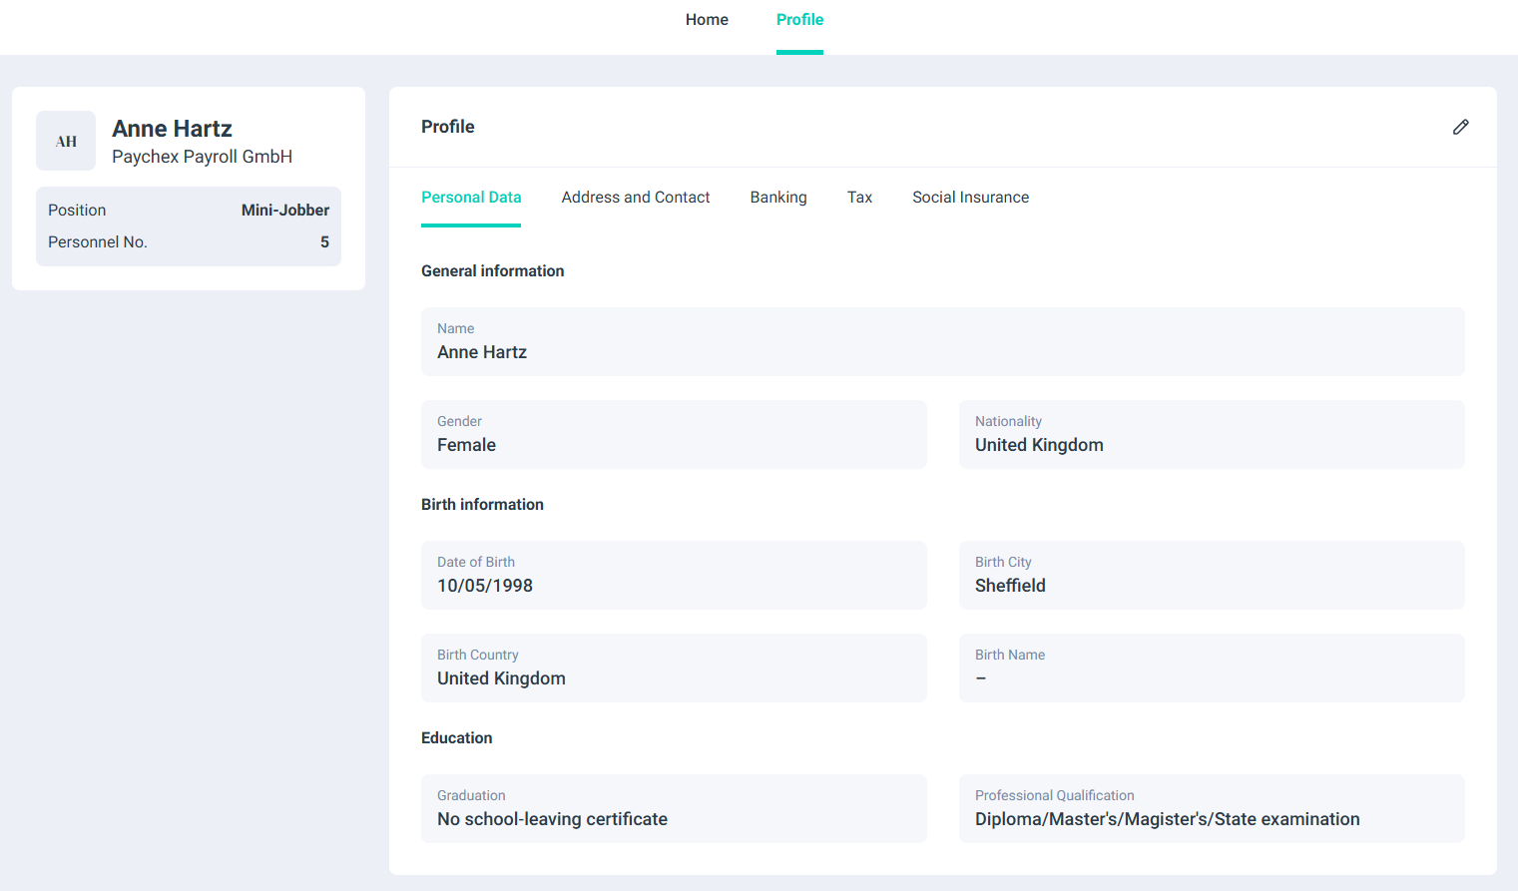Click the Nationality field United Kingdom
The width and height of the screenshot is (1518, 891).
[x=1211, y=435]
